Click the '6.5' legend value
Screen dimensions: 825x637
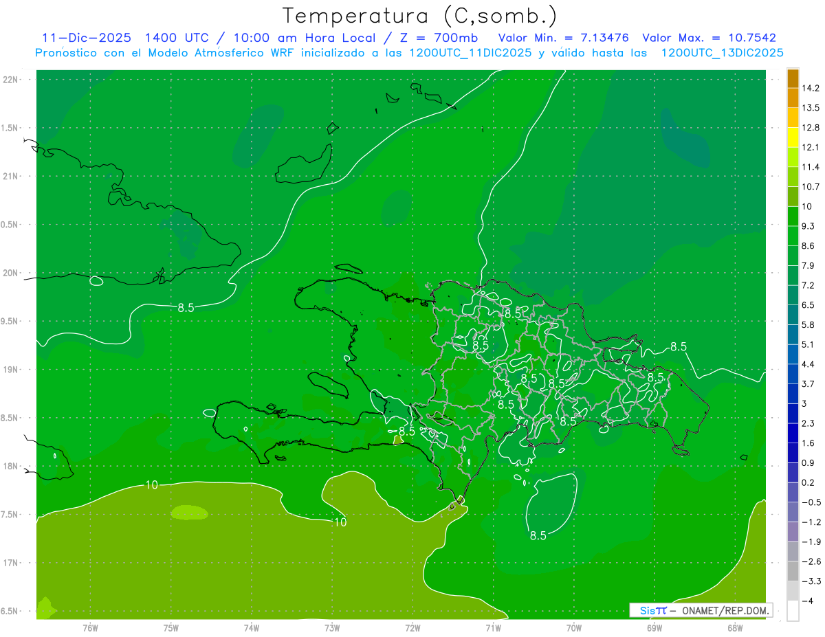click(808, 305)
